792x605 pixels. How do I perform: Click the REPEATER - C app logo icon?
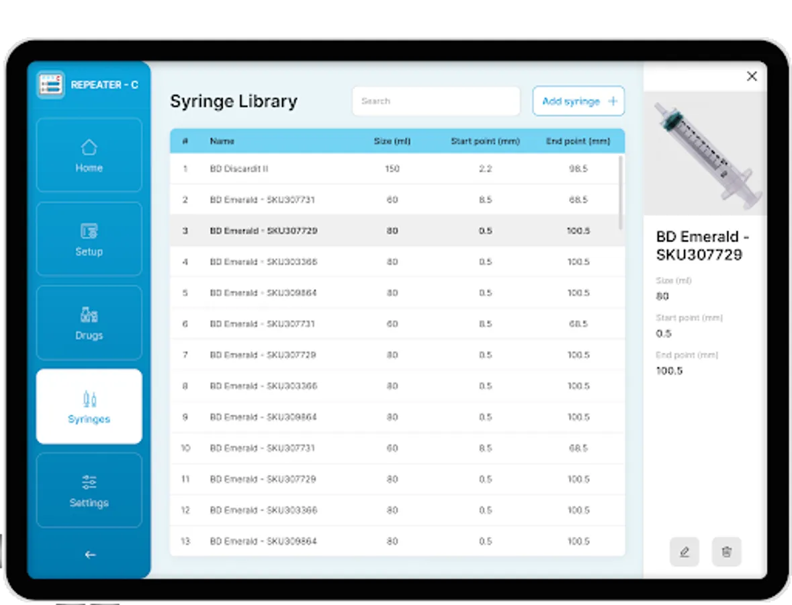pyautogui.click(x=50, y=85)
